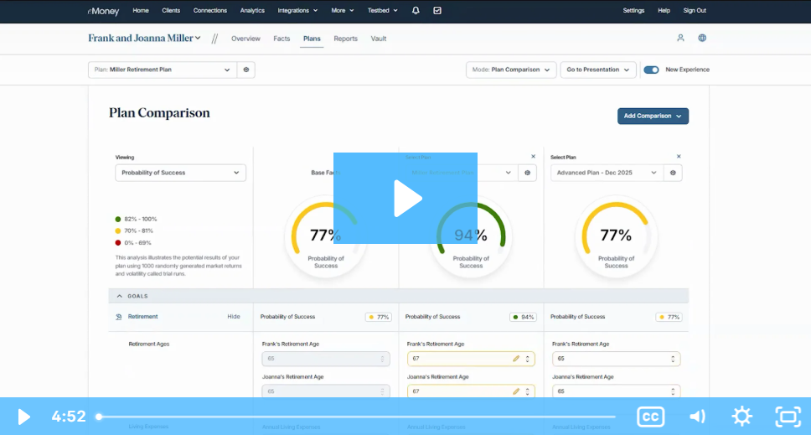The image size is (811, 435).
Task: Click the Add Comparison button
Action: tap(653, 116)
